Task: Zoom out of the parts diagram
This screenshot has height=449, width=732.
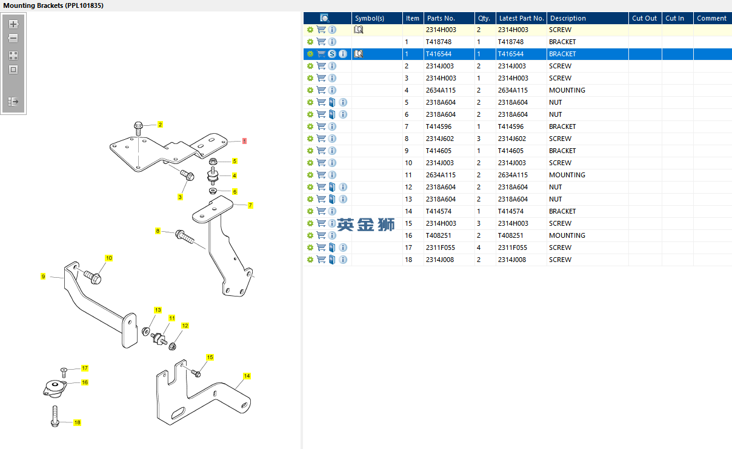Action: coord(13,38)
